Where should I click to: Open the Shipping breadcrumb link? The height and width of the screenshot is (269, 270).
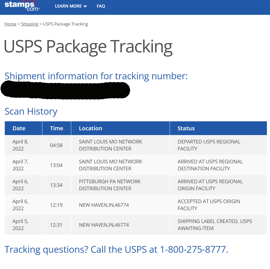(x=29, y=24)
